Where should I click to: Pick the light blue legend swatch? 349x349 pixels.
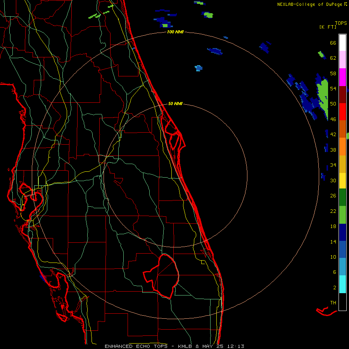coord(342,267)
